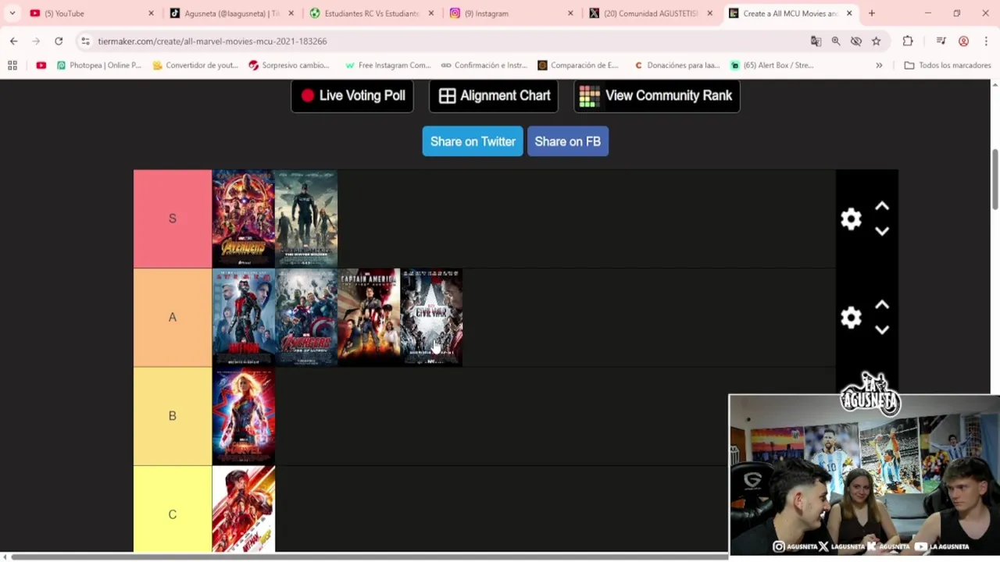This screenshot has height=562, width=1000.
Task: Open Chrome three-dot menu
Action: click(986, 41)
